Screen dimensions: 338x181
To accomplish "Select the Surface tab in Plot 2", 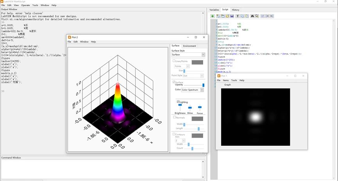I will (x=175, y=46).
